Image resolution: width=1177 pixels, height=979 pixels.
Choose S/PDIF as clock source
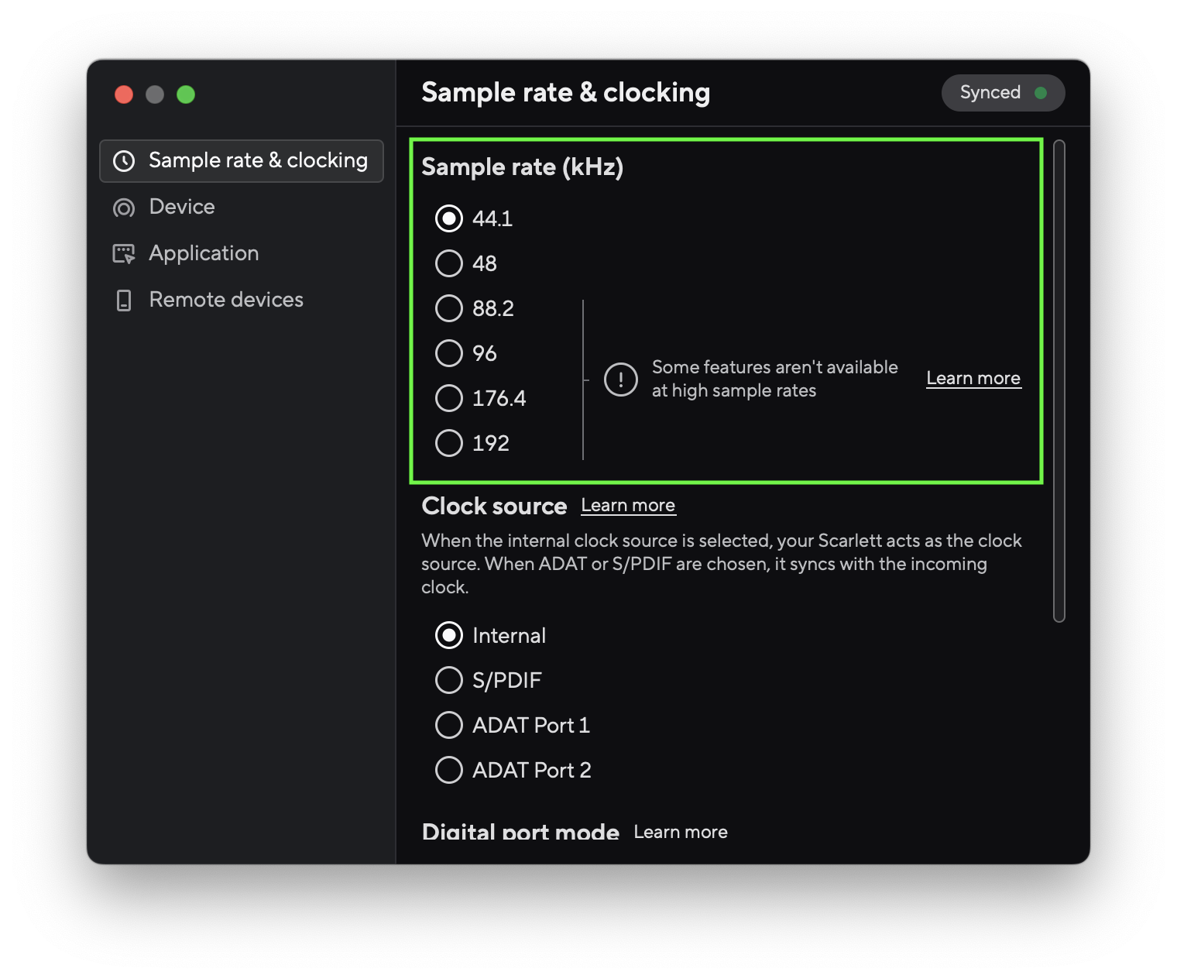[449, 680]
